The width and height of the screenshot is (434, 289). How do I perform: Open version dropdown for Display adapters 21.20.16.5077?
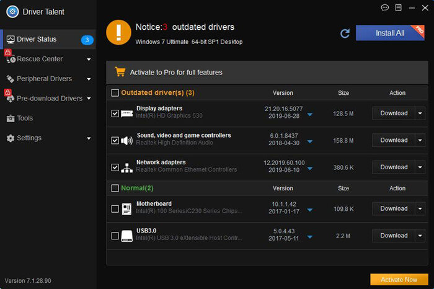[x=310, y=115]
